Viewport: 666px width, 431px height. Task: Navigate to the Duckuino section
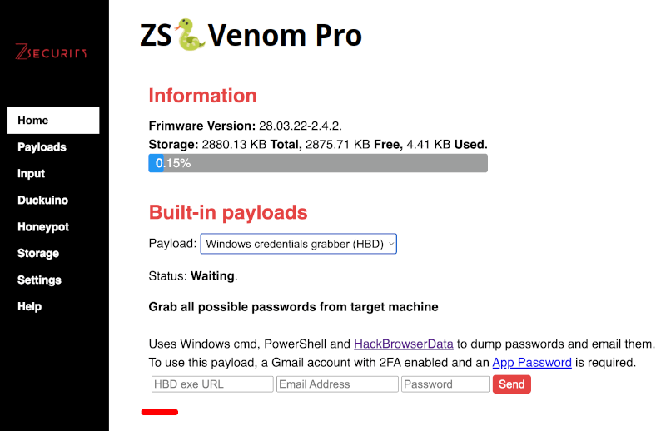click(x=42, y=201)
